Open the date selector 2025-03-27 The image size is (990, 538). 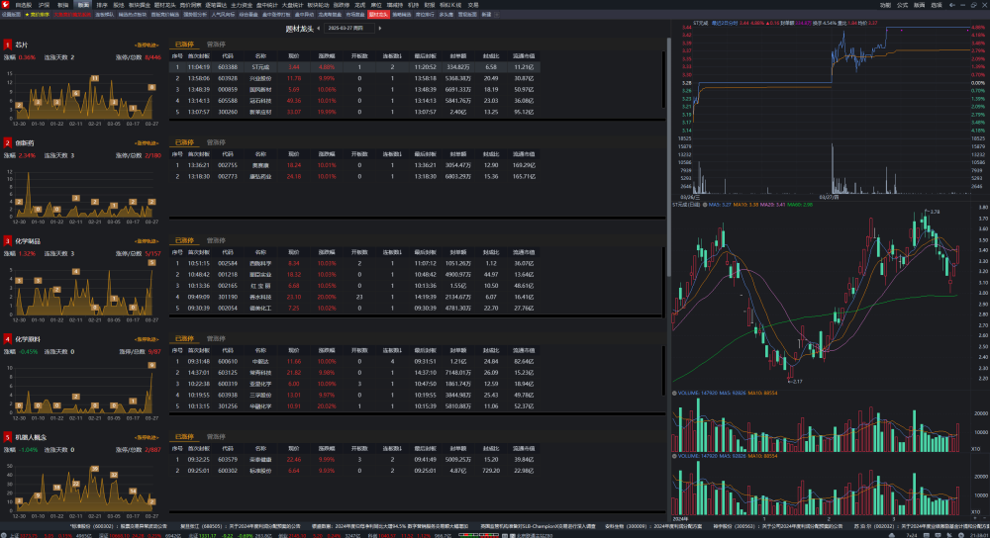click(349, 29)
